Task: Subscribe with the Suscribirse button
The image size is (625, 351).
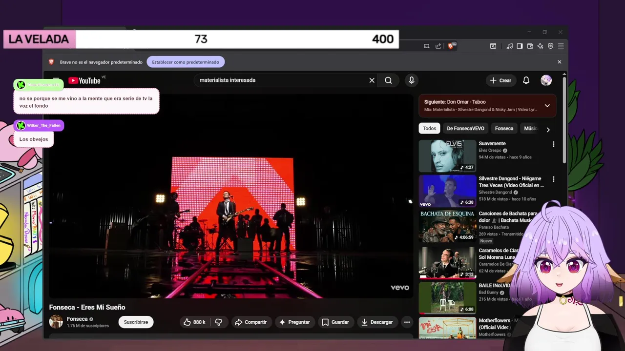Action: pos(136,322)
